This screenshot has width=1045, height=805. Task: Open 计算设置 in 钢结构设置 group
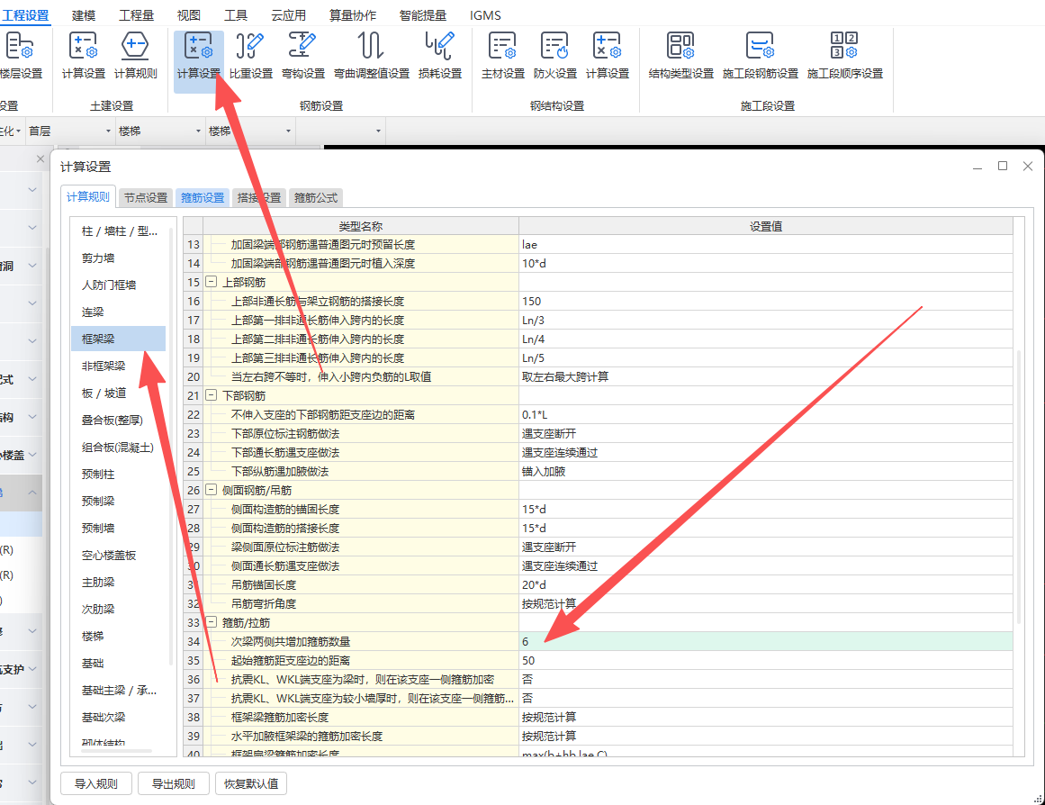[608, 56]
